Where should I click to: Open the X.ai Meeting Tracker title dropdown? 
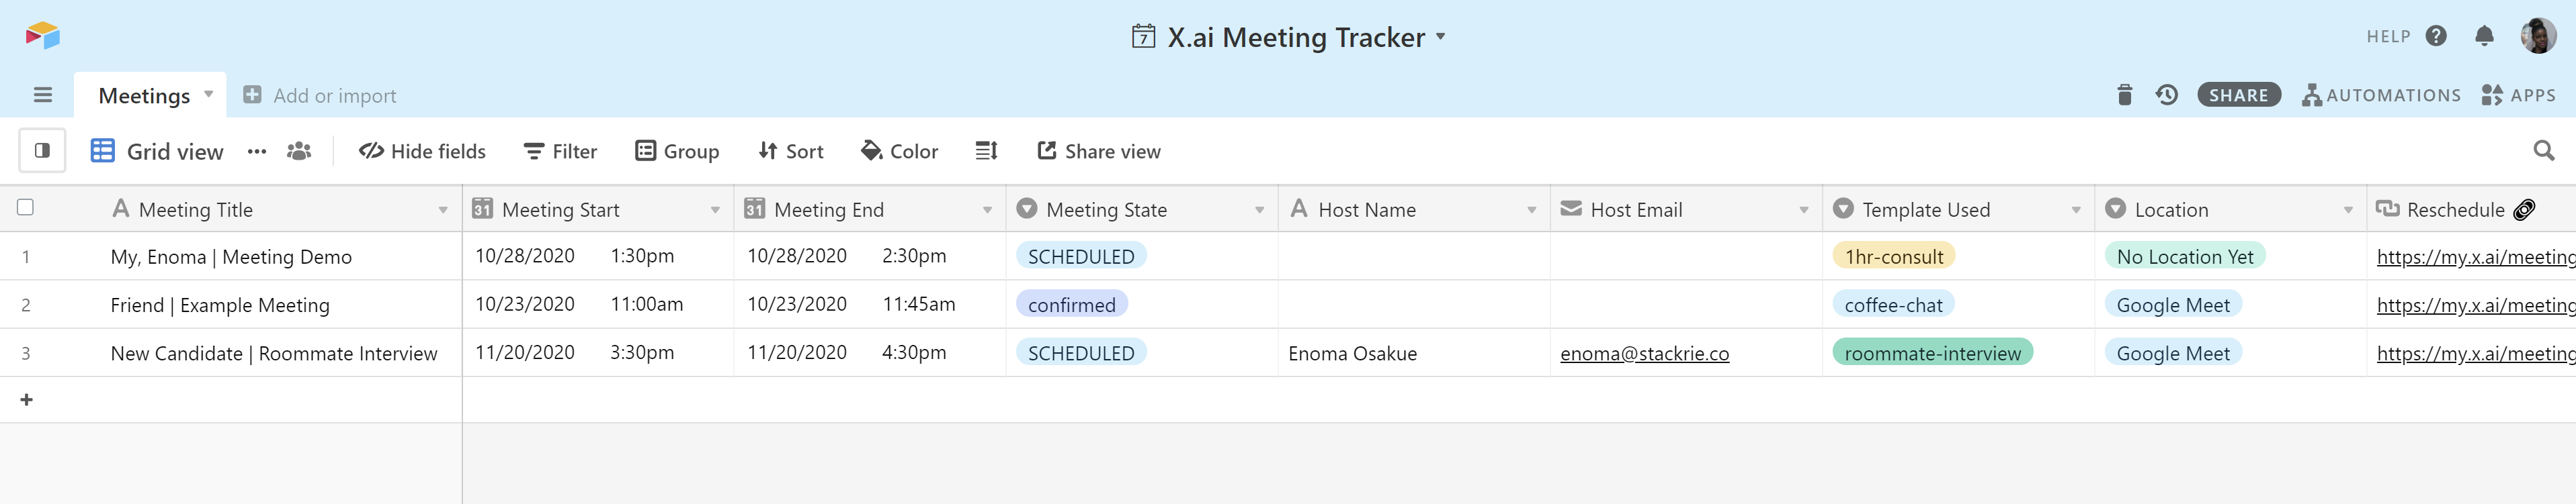point(1440,36)
